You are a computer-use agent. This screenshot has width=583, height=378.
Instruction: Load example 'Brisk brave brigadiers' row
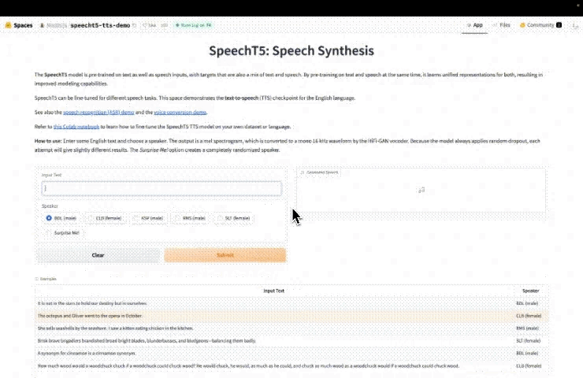click(x=291, y=341)
